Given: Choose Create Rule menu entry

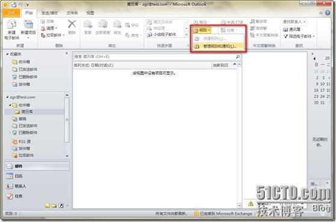Looking at the screenshot, I should [219, 39].
